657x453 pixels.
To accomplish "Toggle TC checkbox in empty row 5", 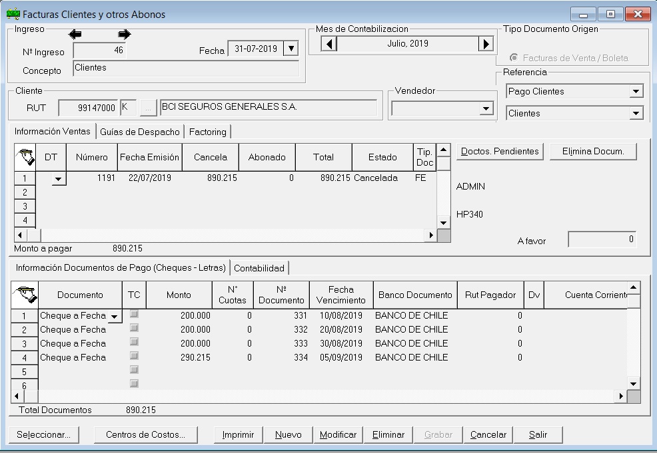I will pyautogui.click(x=134, y=370).
